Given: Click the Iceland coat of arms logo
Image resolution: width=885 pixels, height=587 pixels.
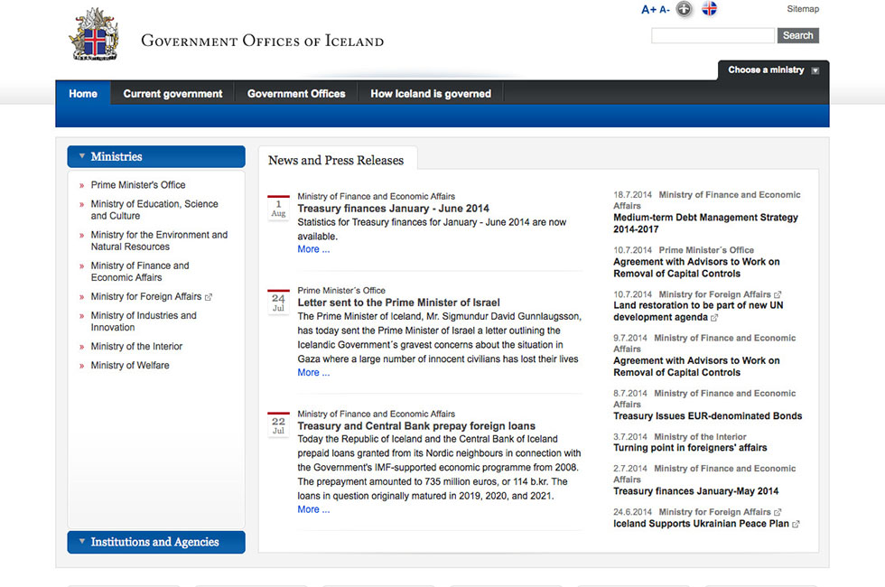Looking at the screenshot, I should [94, 34].
